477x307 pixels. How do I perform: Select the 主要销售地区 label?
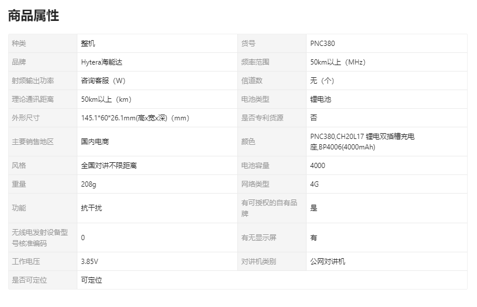pos(33,142)
